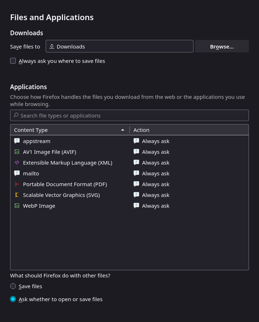The width and height of the screenshot is (259, 322).
Task: Click the Browse... button
Action: tap(222, 46)
